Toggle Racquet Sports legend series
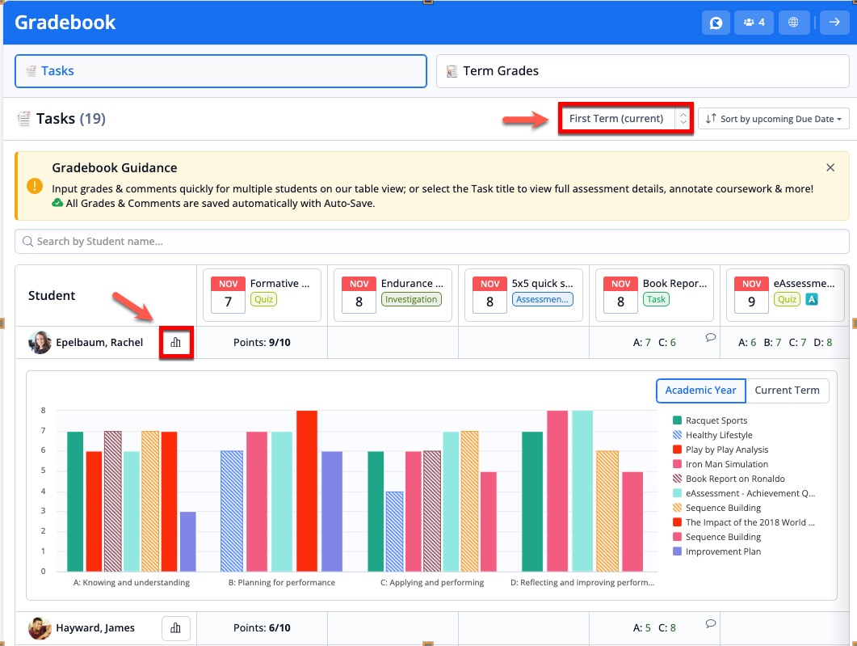This screenshot has width=857, height=646. pos(716,420)
